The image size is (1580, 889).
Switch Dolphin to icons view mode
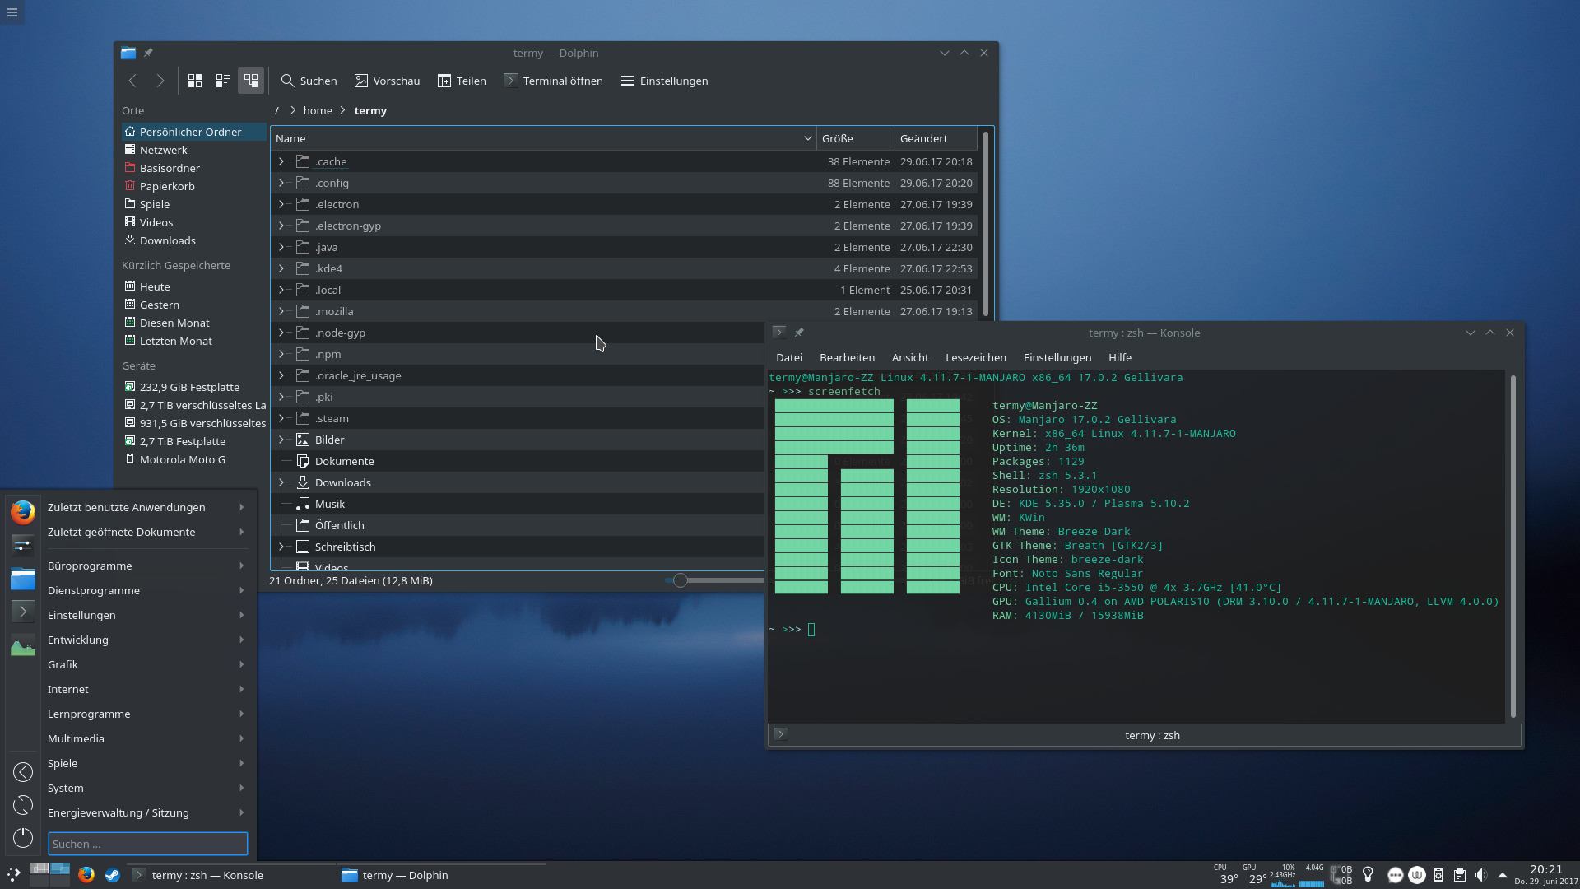tap(195, 81)
